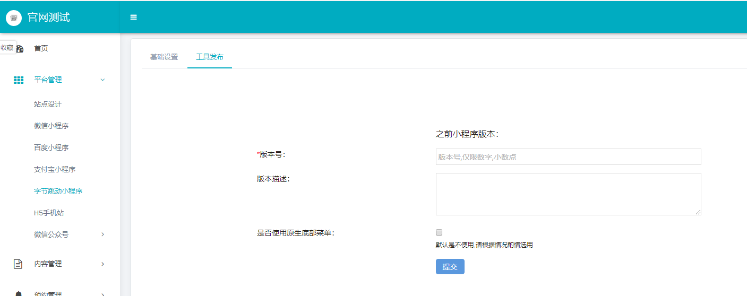Enable the native bottom menu checkbox
This screenshot has width=747, height=296.
point(439,232)
